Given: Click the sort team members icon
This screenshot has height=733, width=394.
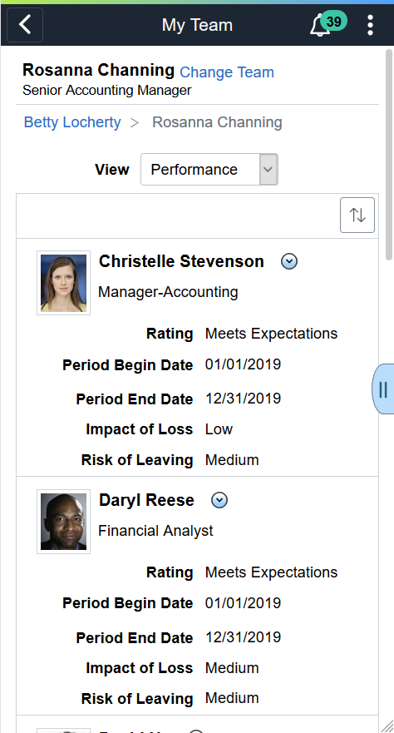Looking at the screenshot, I should tap(357, 215).
